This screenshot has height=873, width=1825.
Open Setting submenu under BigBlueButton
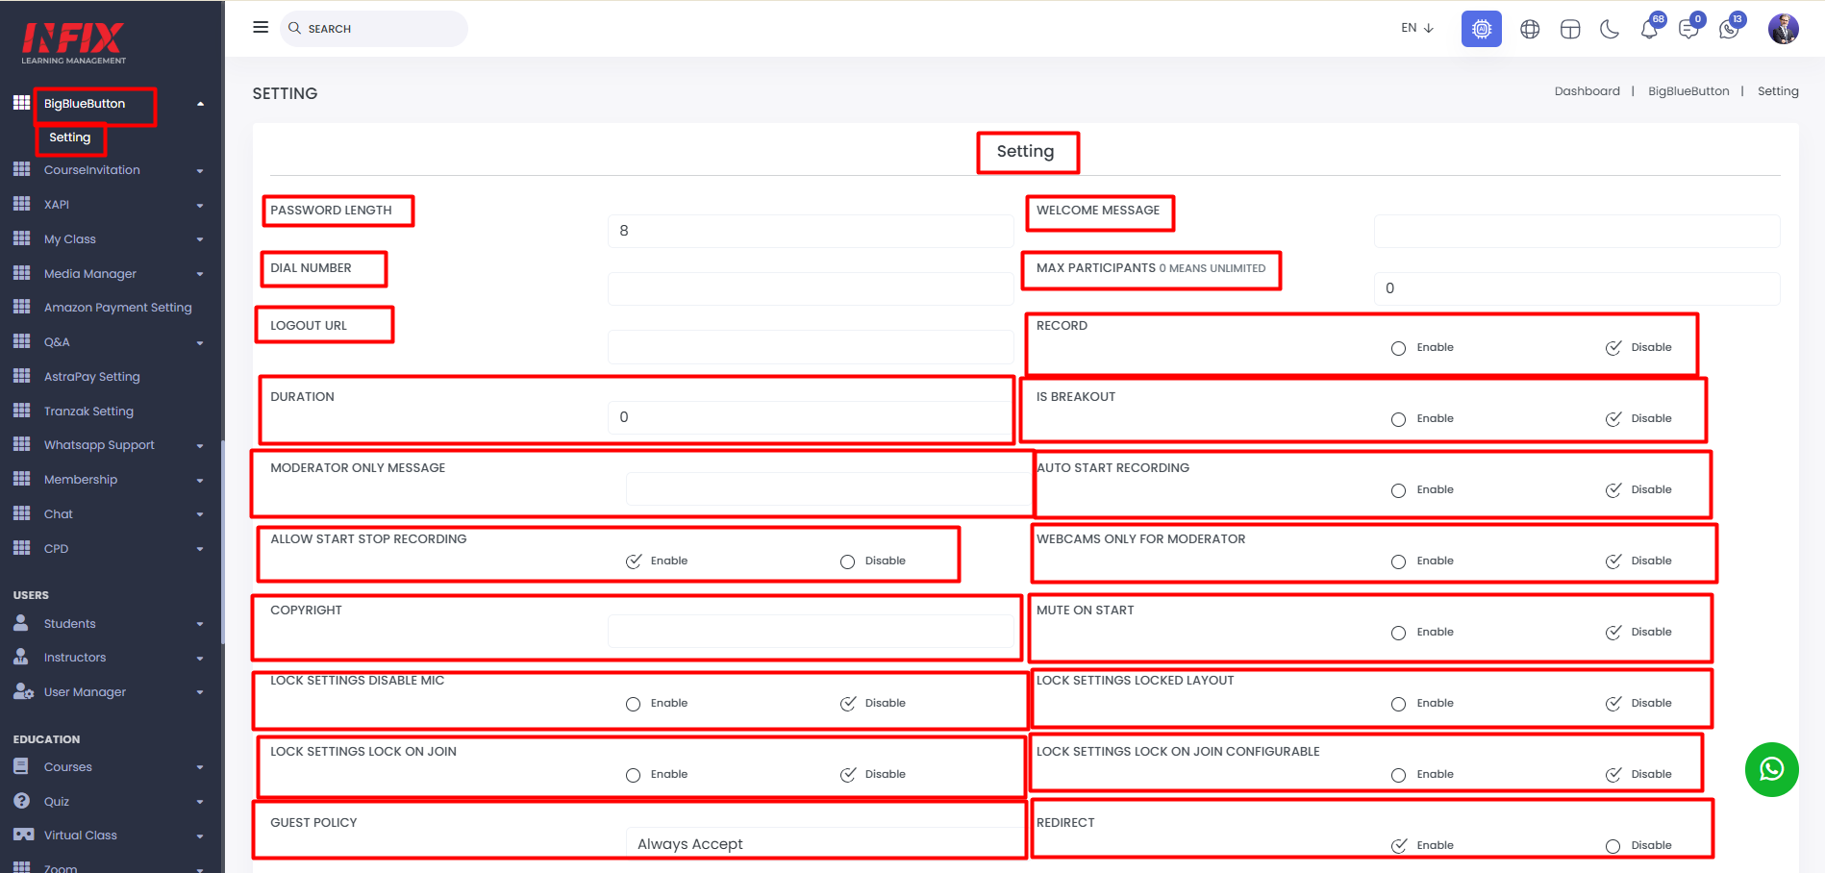[70, 137]
